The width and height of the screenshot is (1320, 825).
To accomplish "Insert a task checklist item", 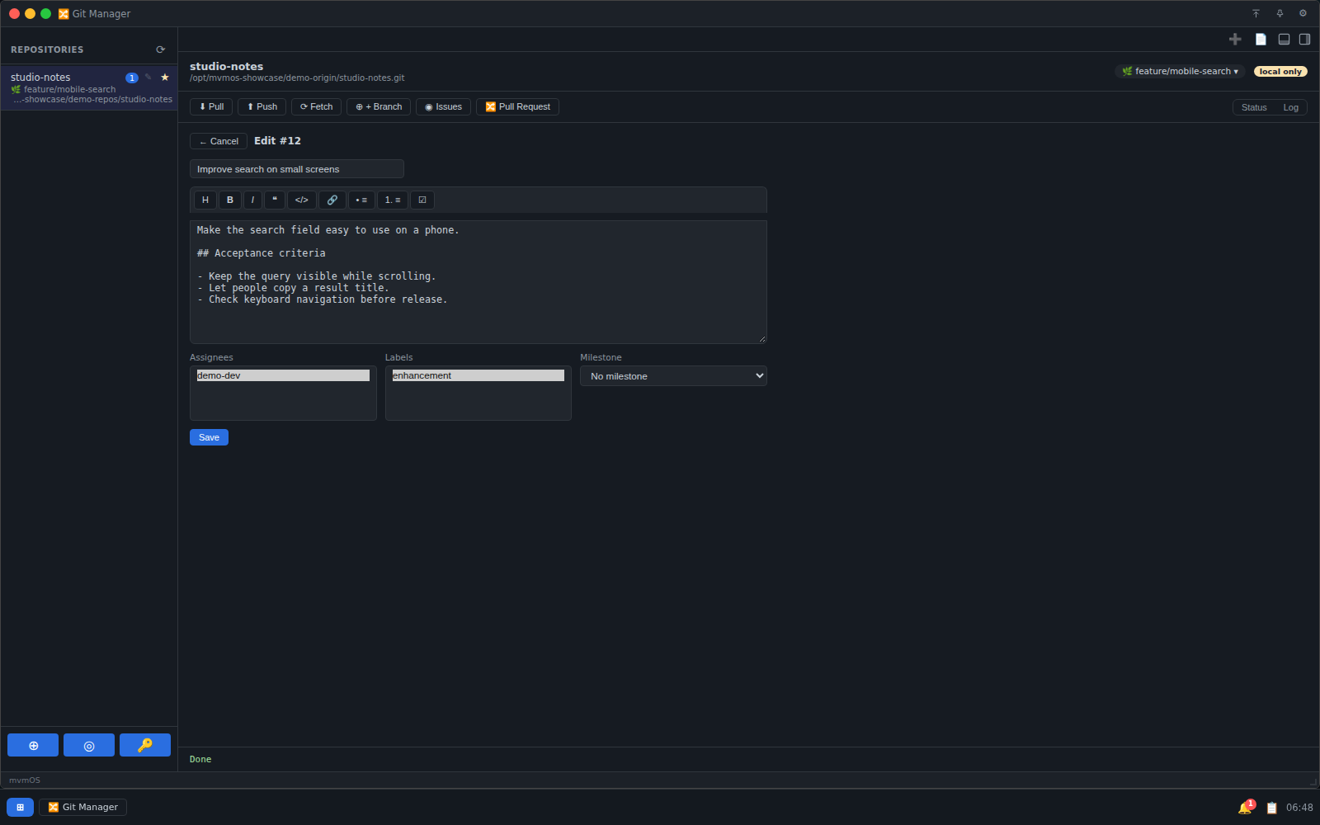I will pos(422,200).
